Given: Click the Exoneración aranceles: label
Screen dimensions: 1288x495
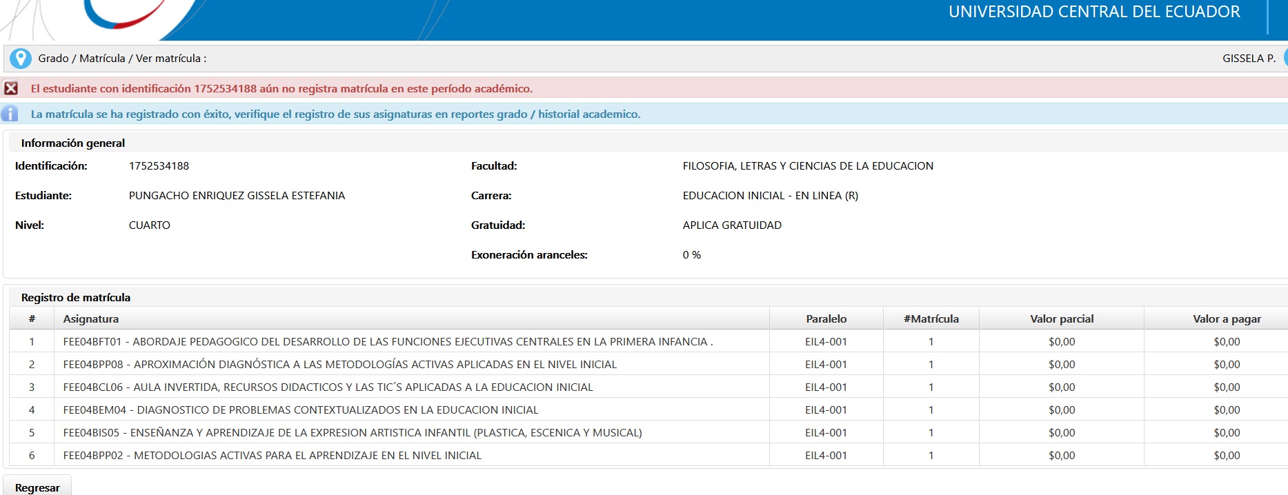Looking at the screenshot, I should click(x=529, y=254).
